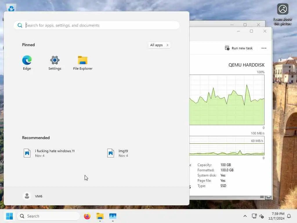Open the VM6 user account menu
This screenshot has width=297, height=223.
click(x=32, y=196)
